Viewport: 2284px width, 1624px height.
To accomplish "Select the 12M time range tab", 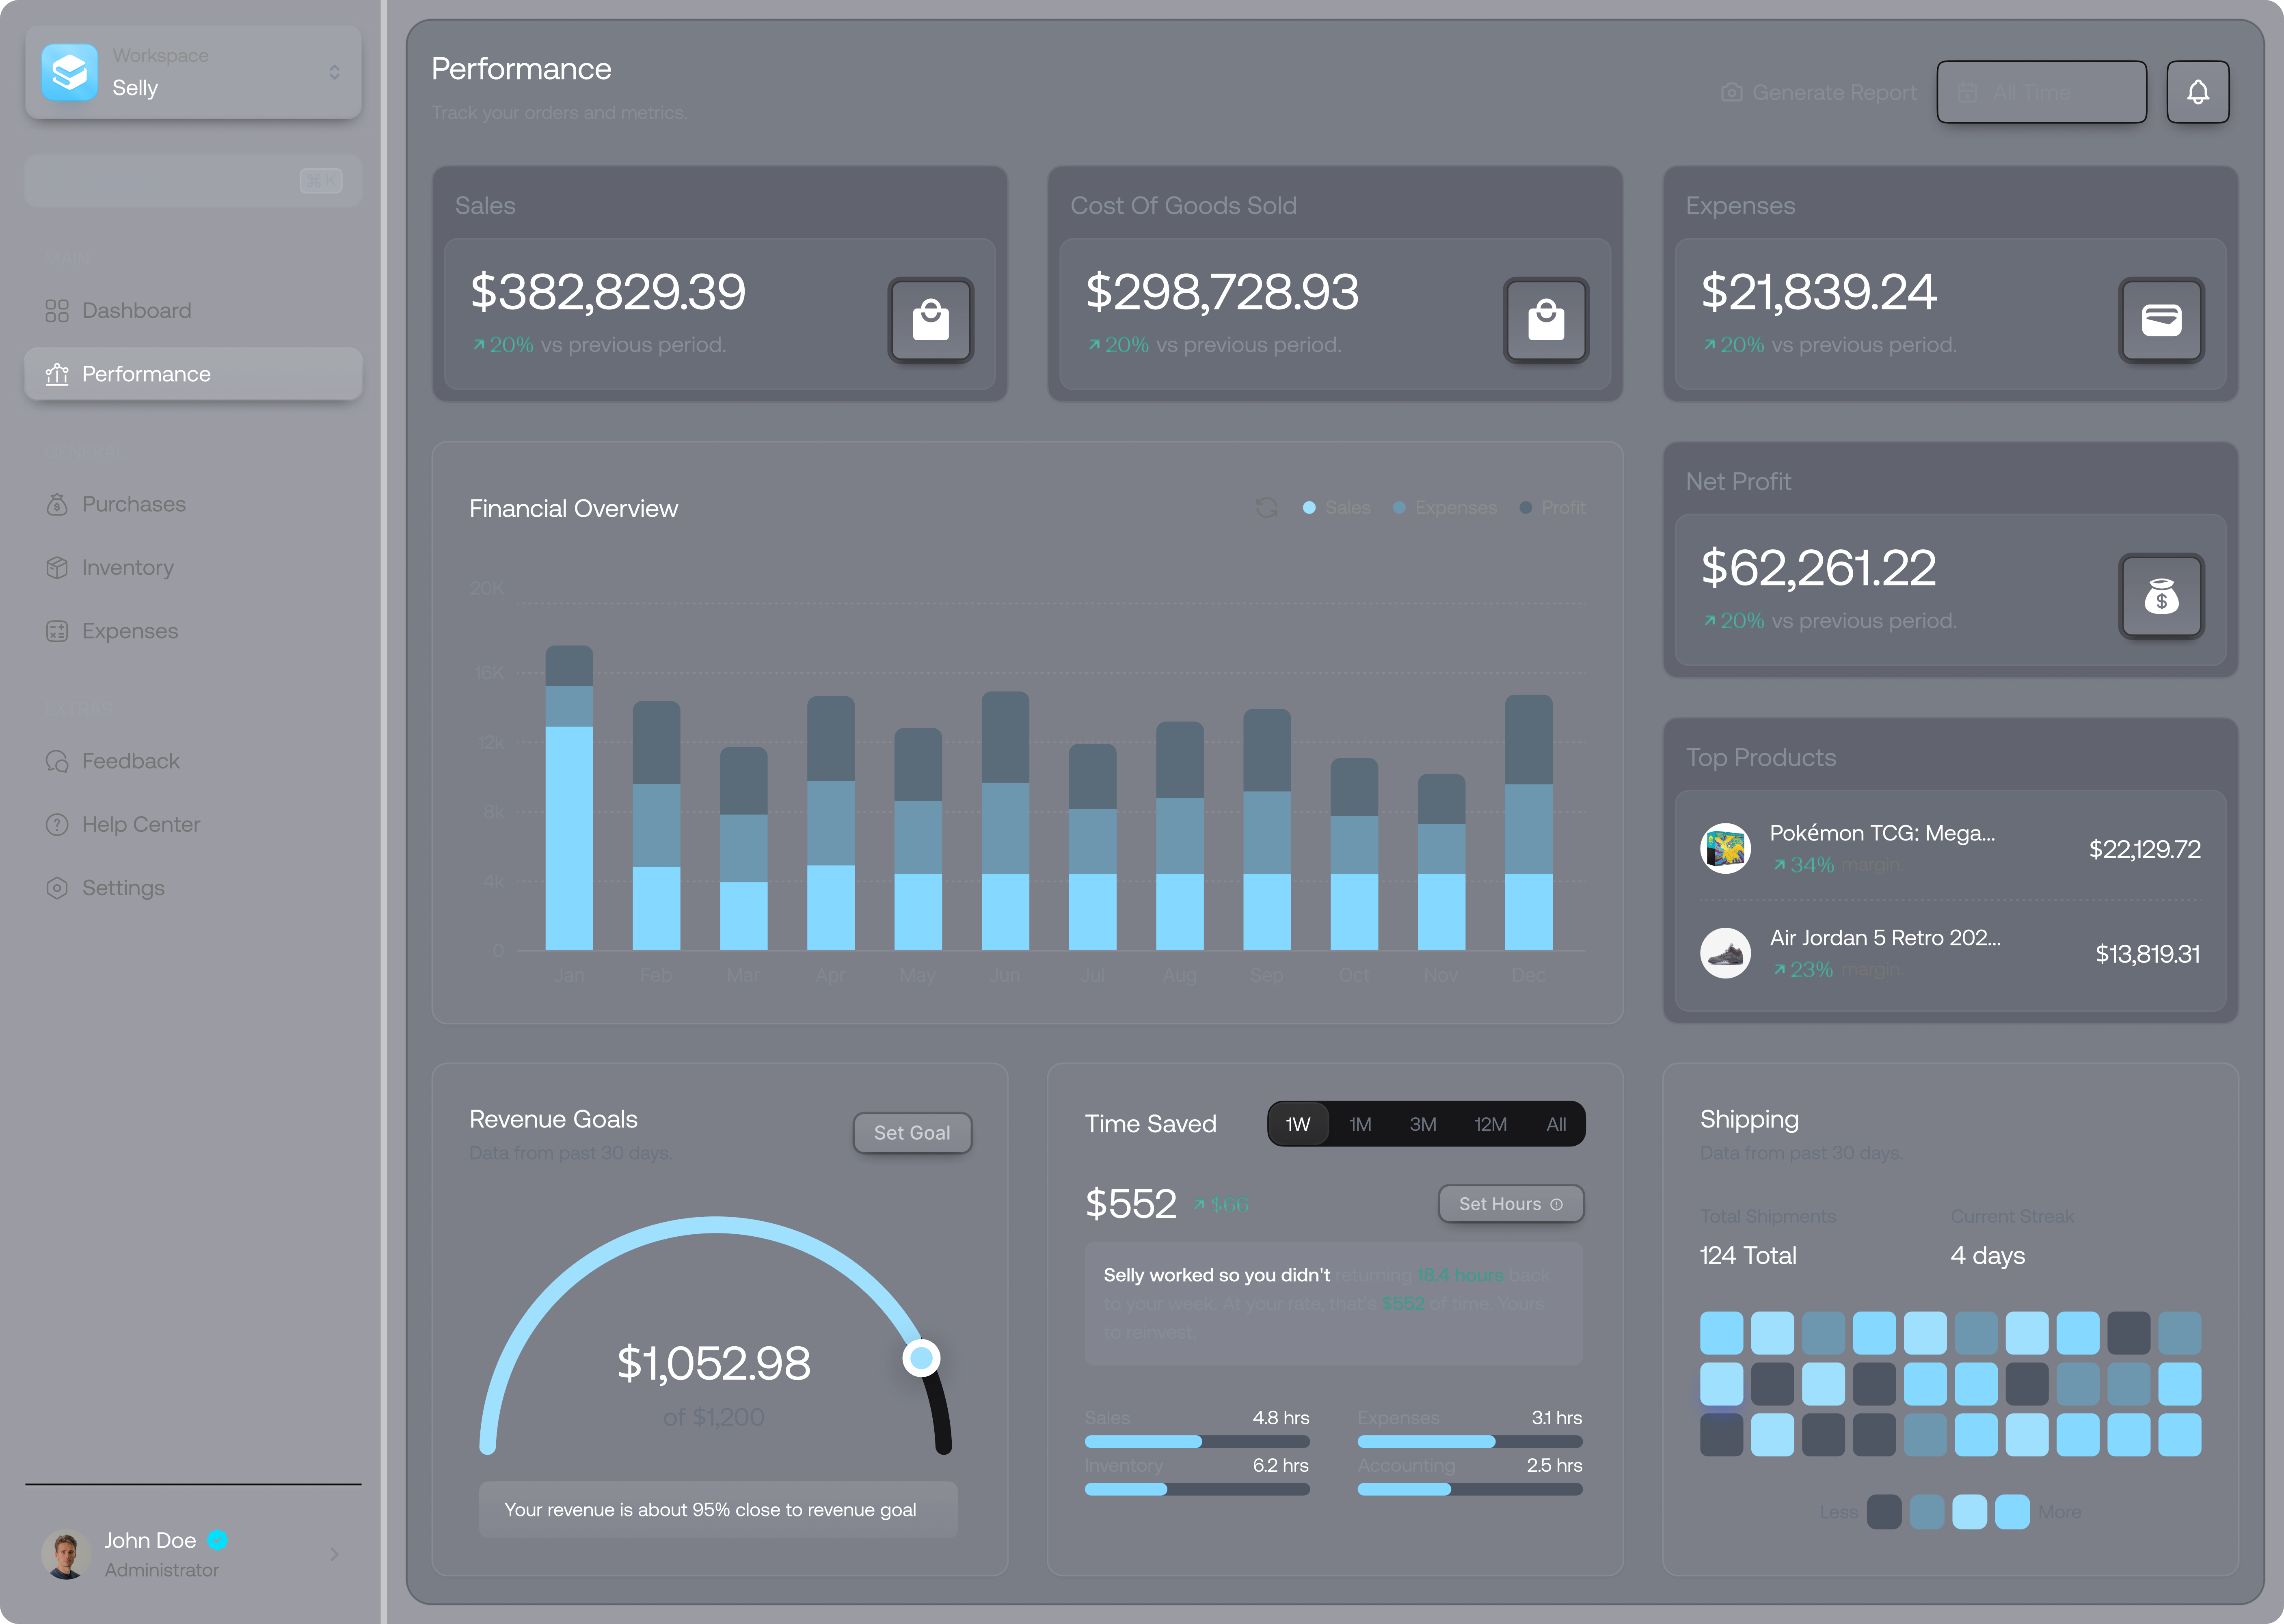I will coord(1490,1124).
